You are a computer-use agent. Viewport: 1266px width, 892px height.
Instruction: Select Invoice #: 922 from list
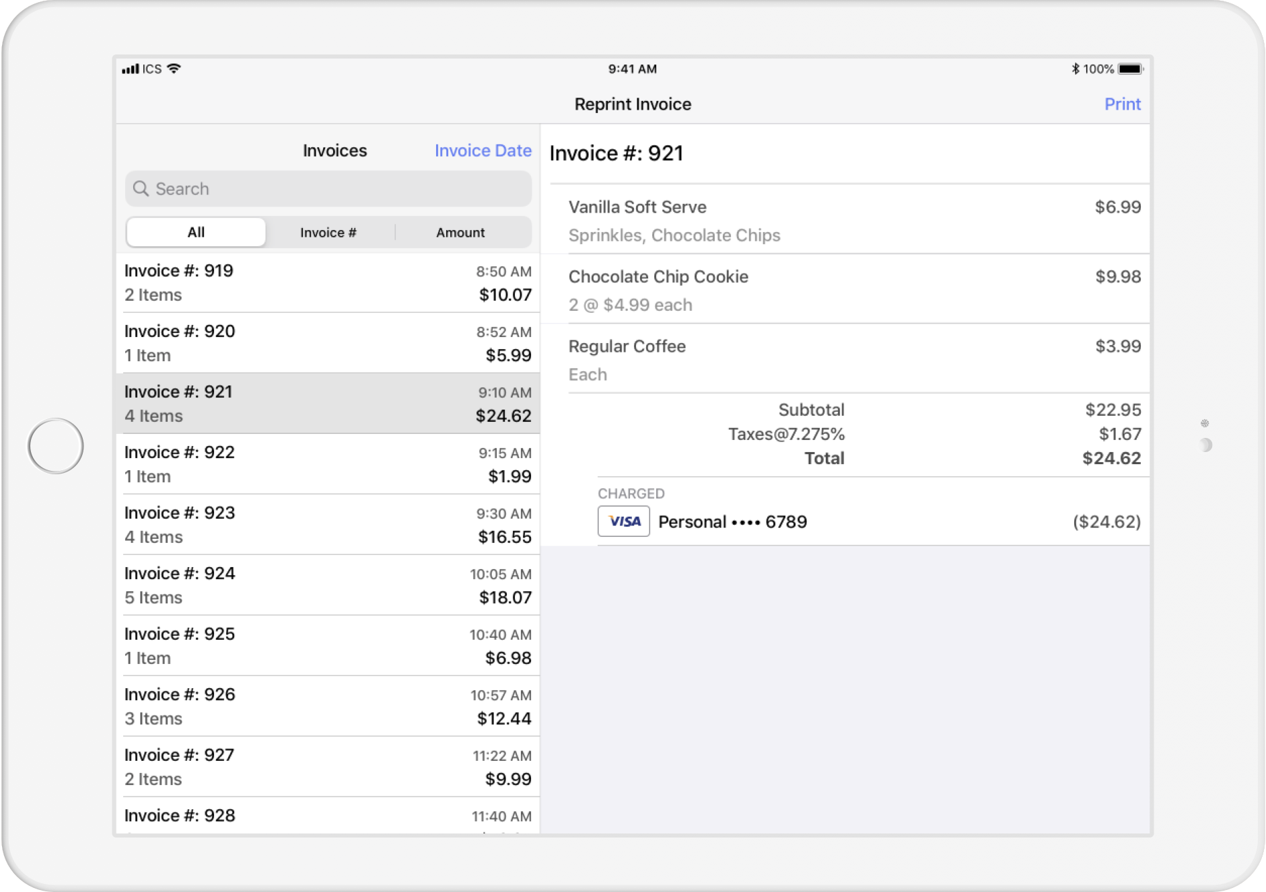328,464
